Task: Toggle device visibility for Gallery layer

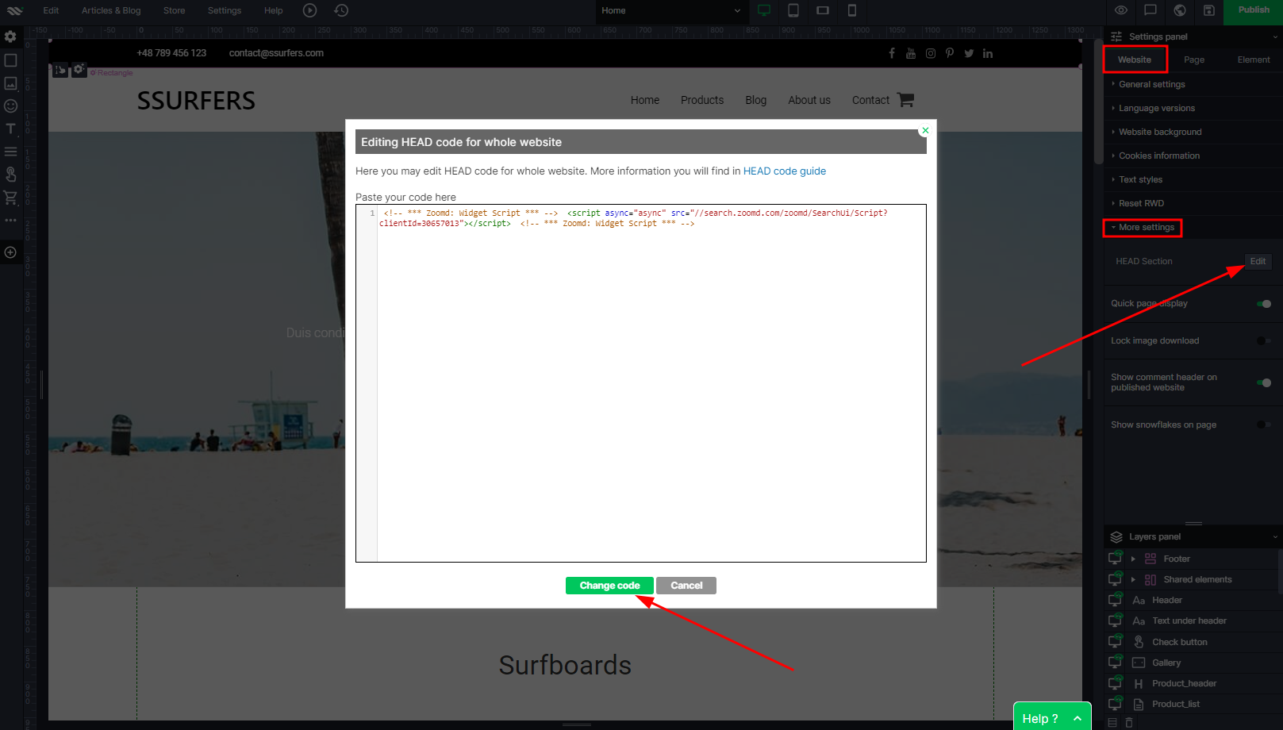Action: tap(1115, 662)
